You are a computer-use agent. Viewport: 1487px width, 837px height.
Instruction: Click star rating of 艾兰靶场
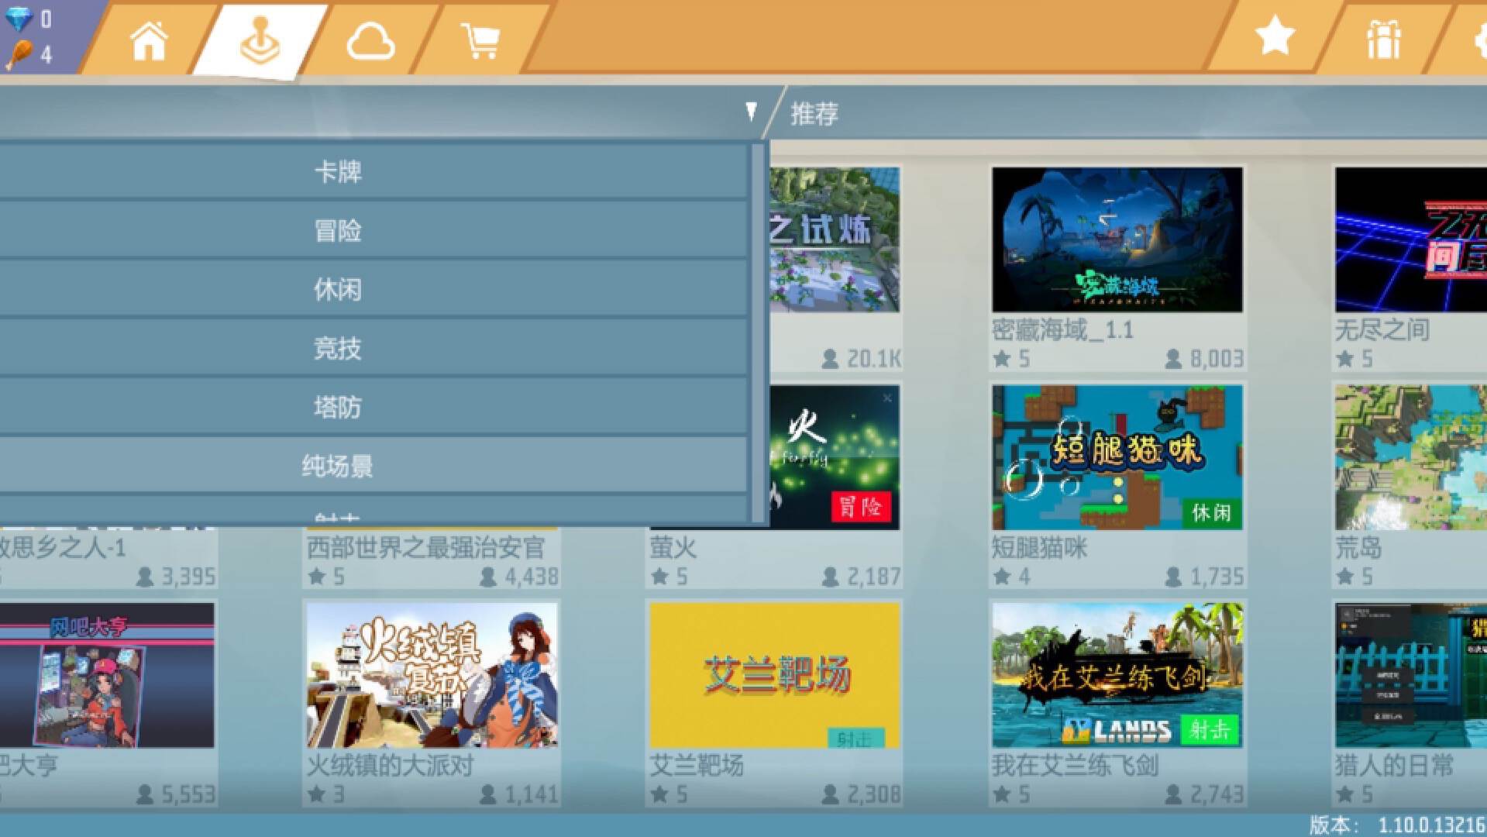669,794
